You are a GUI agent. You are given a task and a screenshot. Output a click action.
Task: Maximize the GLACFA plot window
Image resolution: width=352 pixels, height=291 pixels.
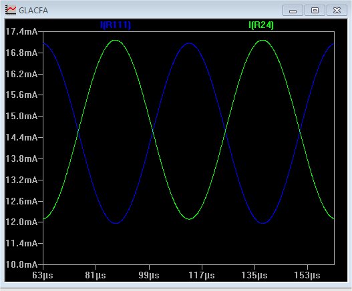tap(315, 11)
